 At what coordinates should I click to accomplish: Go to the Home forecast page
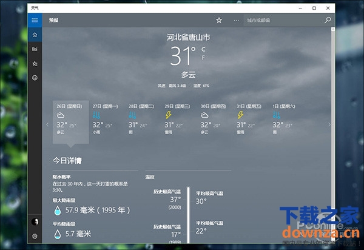pos(35,35)
